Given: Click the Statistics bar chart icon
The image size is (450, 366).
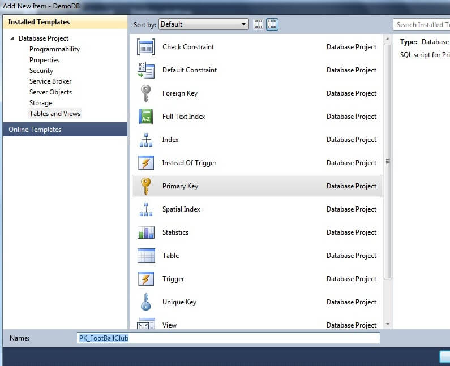Looking at the screenshot, I should point(146,232).
